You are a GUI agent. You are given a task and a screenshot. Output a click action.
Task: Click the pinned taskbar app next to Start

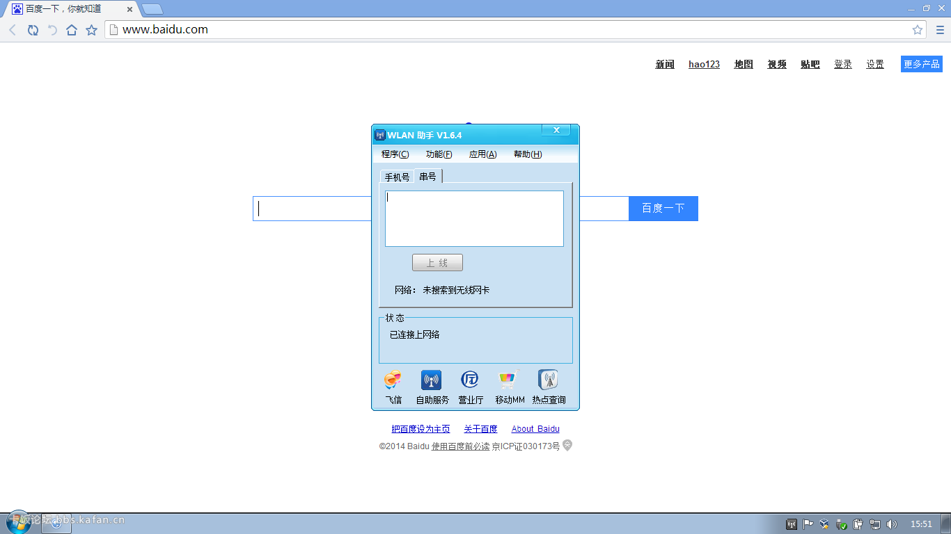[x=56, y=524]
